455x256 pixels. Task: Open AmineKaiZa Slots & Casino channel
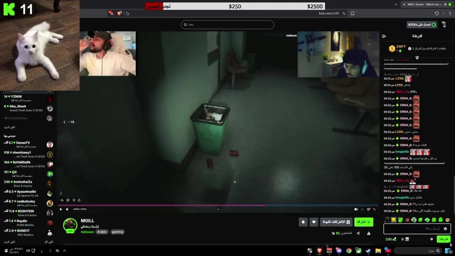(28, 183)
